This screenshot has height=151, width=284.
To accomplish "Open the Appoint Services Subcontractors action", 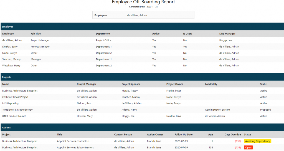I will click(75, 148).
